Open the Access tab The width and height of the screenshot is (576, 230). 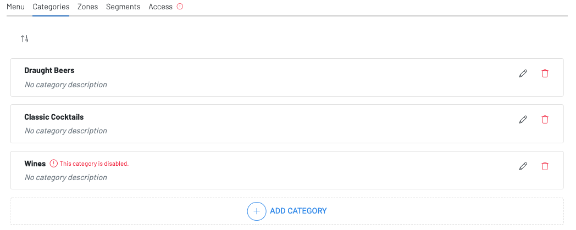160,7
